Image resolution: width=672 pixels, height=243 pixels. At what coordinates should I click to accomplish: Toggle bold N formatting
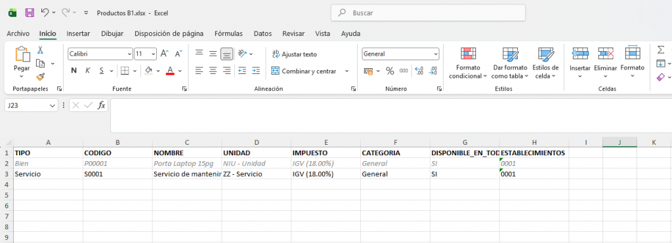[x=73, y=71]
